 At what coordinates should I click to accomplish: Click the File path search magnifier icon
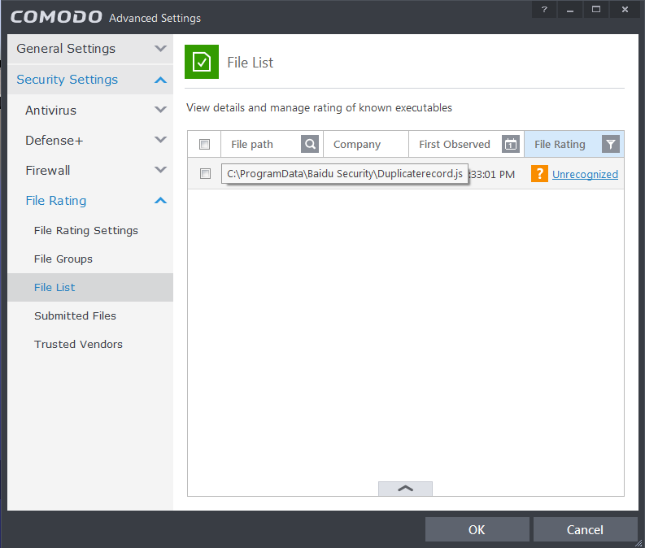click(310, 144)
